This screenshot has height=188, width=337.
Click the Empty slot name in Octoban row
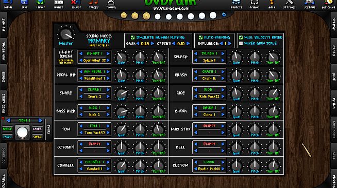coord(95,144)
